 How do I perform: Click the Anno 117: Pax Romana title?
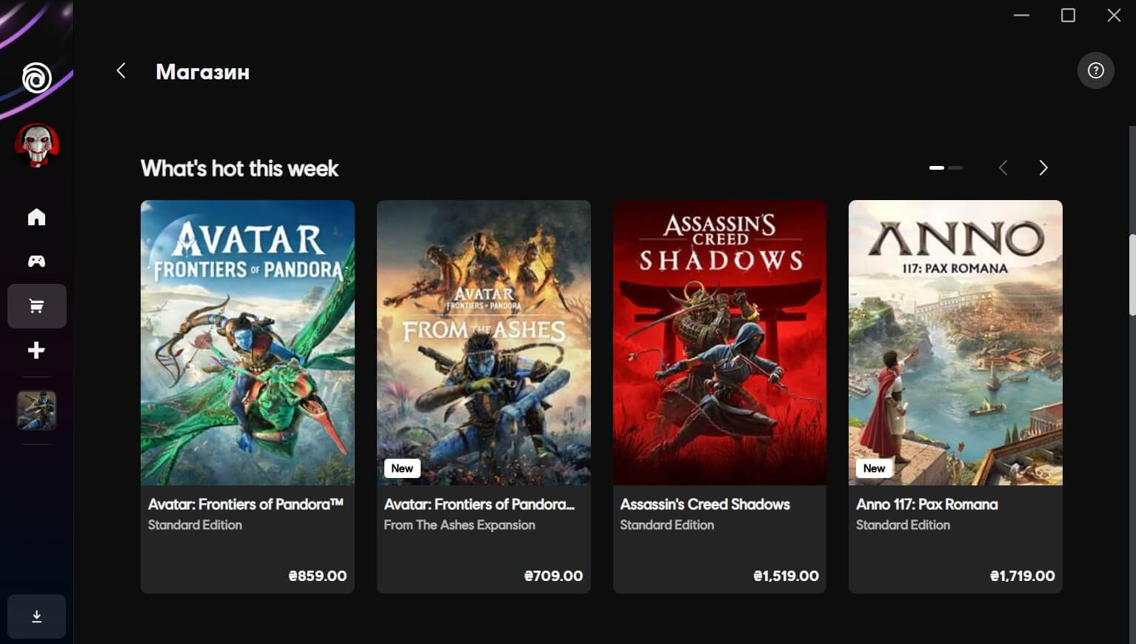click(926, 505)
